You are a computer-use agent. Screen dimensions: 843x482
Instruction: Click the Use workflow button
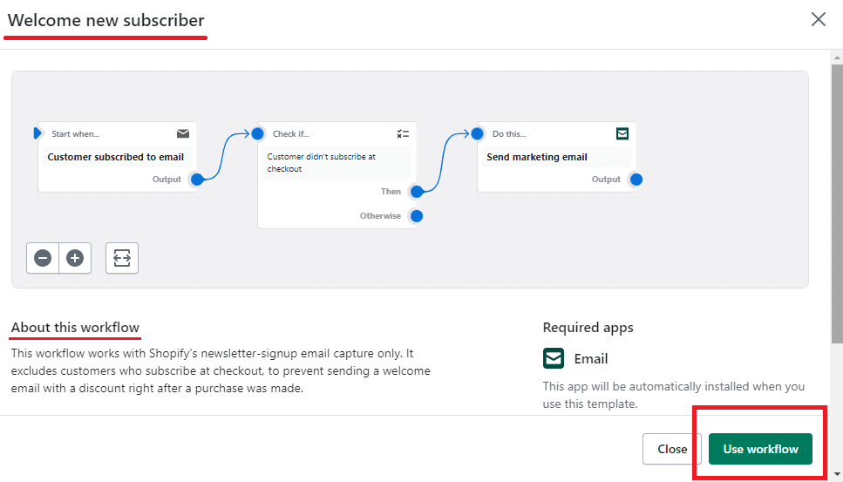coord(760,449)
